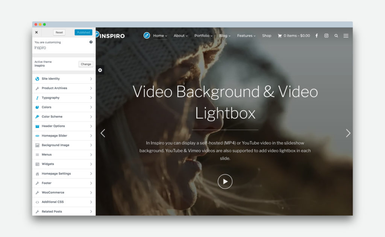Click the Header Options icon
The image size is (385, 237).
click(x=37, y=126)
